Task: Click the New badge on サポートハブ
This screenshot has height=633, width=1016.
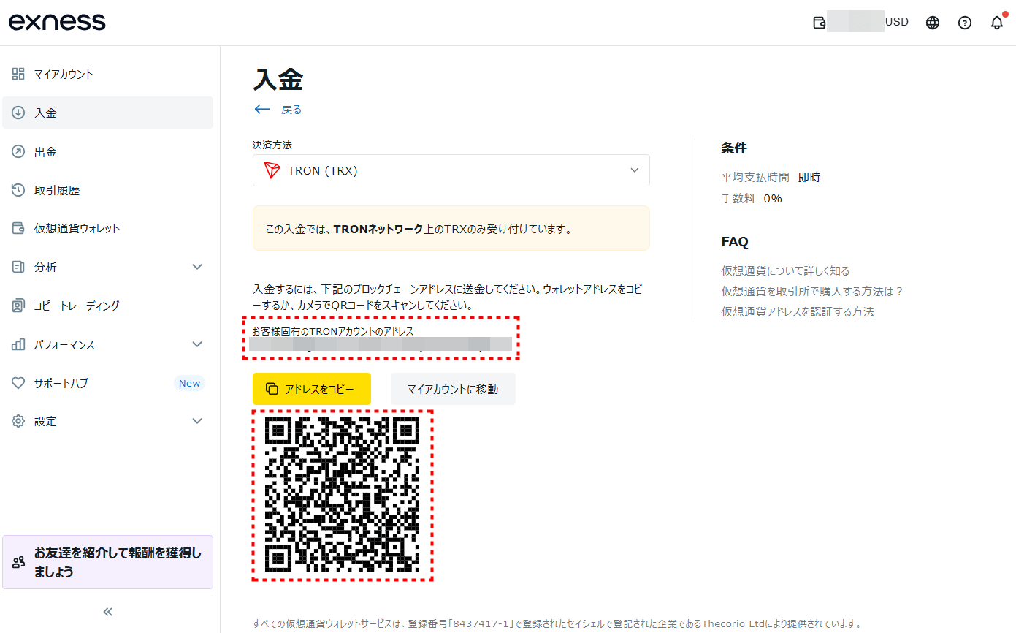Action: [189, 383]
